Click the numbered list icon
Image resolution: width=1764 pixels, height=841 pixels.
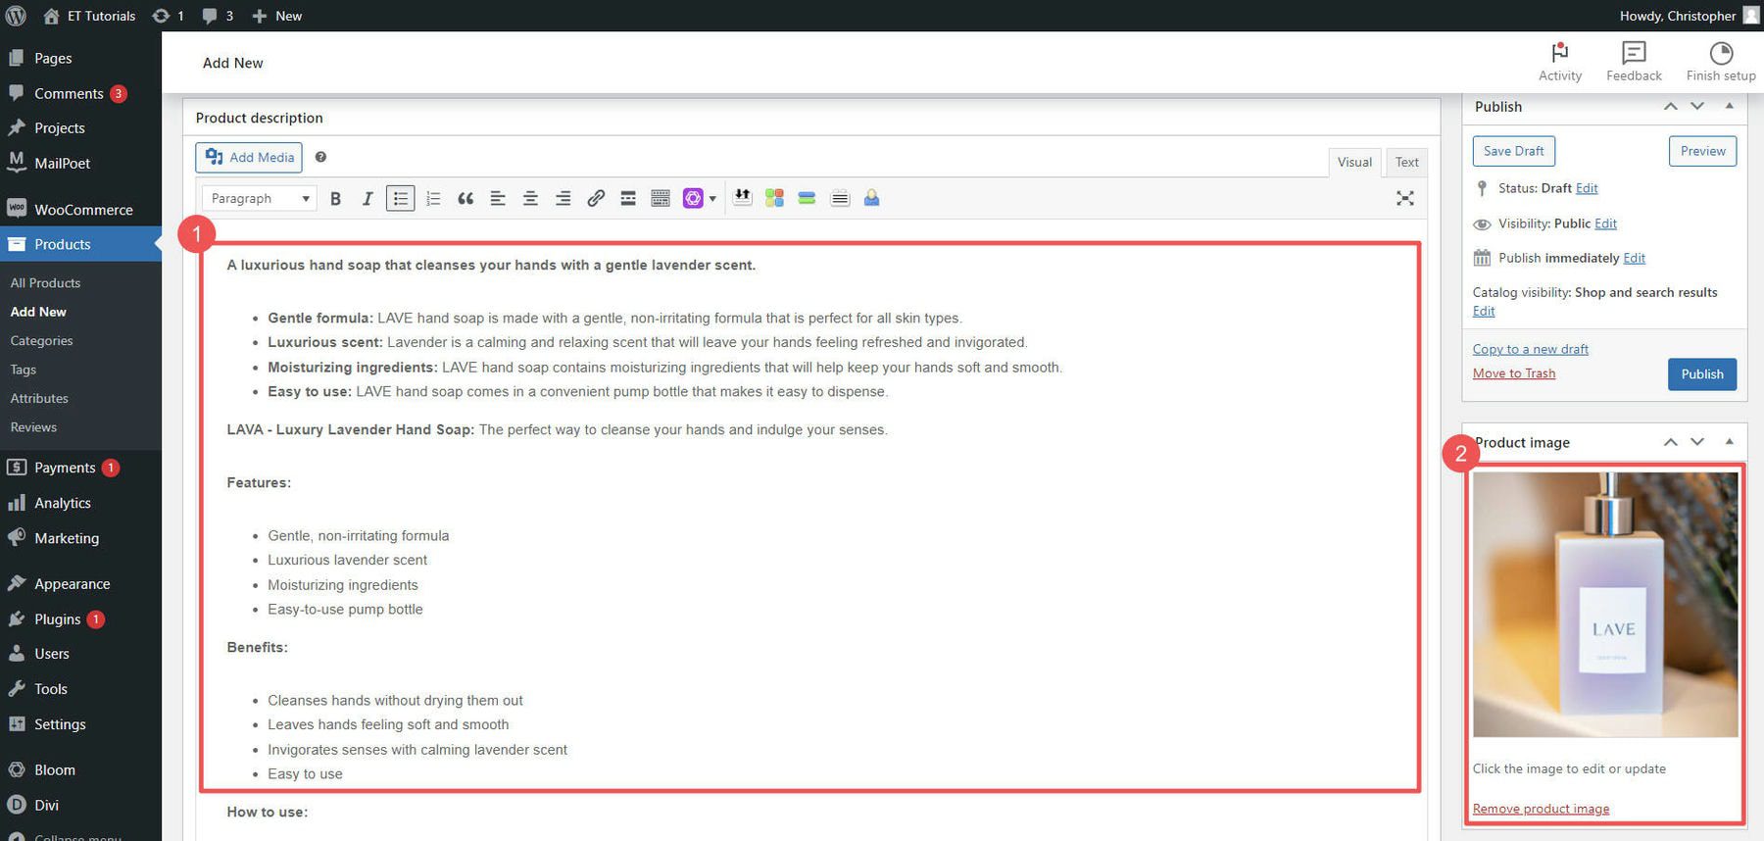pyautogui.click(x=433, y=199)
